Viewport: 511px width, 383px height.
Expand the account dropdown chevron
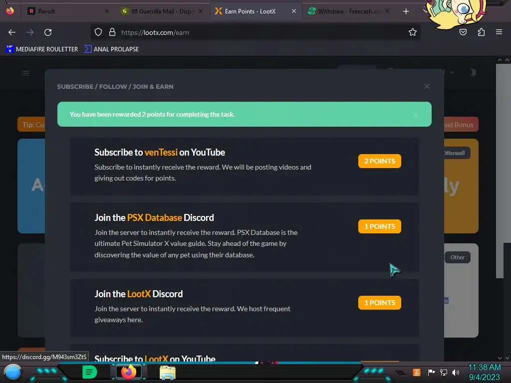452,72
